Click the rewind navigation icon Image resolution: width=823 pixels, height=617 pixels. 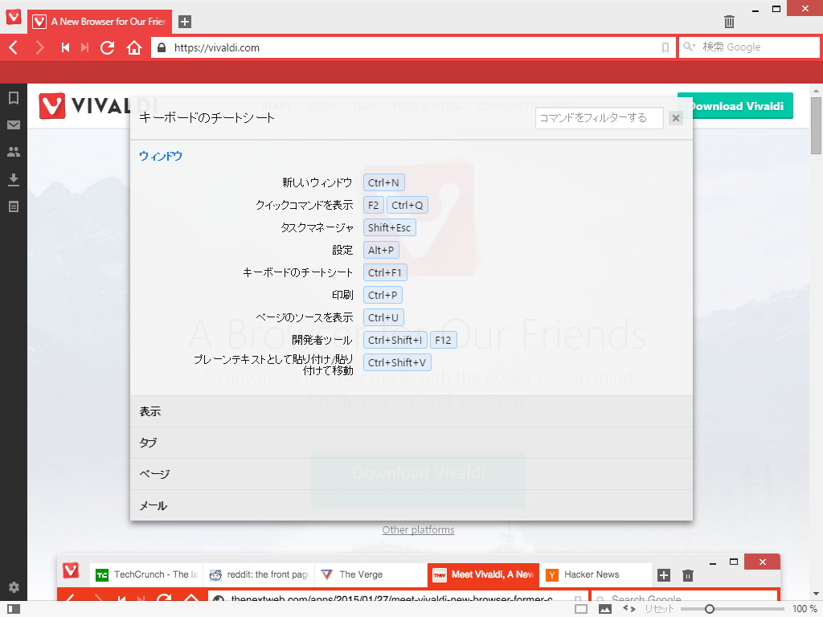point(65,47)
